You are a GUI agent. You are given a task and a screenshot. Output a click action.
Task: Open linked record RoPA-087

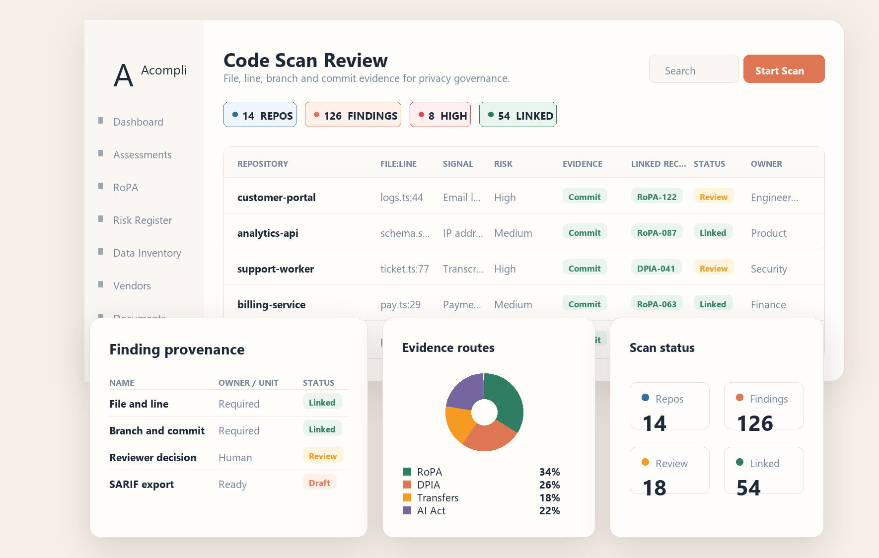pos(657,232)
